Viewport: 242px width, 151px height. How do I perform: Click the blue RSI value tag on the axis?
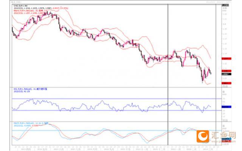[x=226, y=106]
